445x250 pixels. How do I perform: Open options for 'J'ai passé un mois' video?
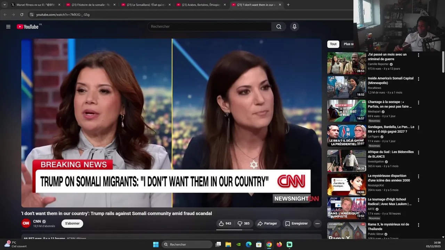click(419, 55)
